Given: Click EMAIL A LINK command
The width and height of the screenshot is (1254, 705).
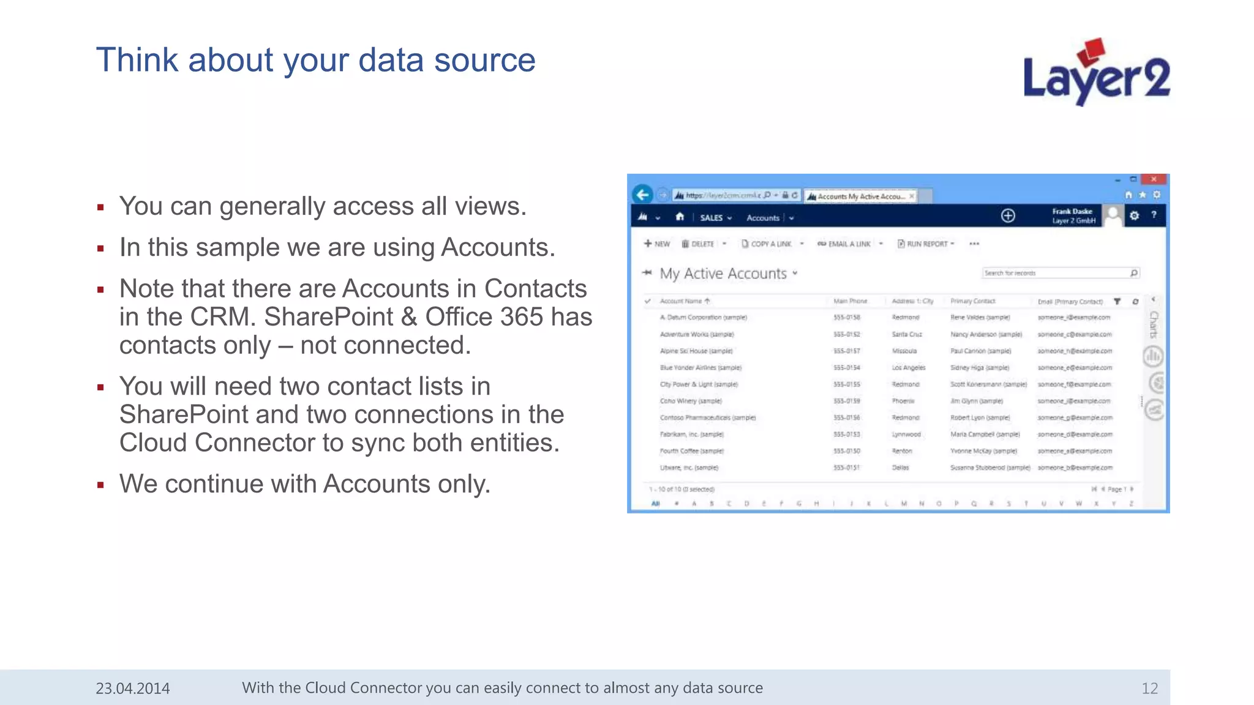Looking at the screenshot, I should [x=844, y=244].
